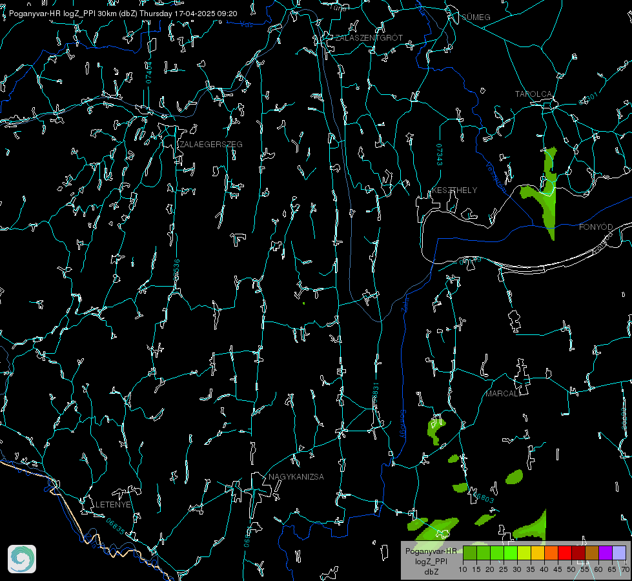The width and height of the screenshot is (632, 581).
Task: Click the blue Zala river label
Action: pos(405,303)
